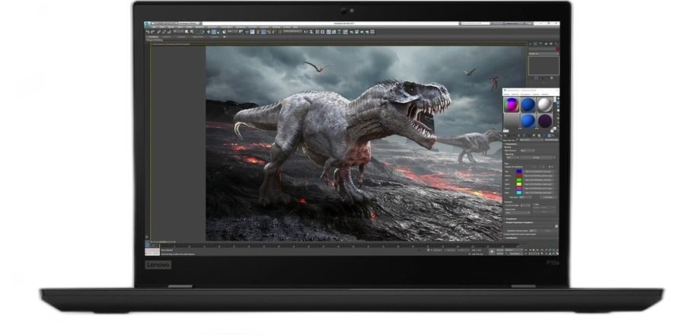The image size is (699, 335).
Task: Click the green color swatch in material editor
Action: tap(519, 180)
